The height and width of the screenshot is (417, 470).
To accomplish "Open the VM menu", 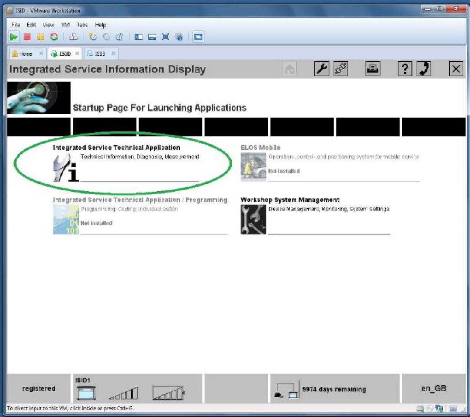I will click(x=65, y=25).
